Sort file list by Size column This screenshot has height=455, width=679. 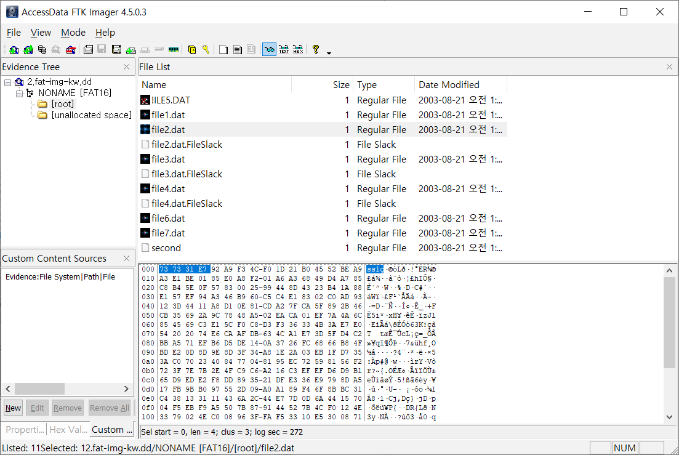[323, 85]
